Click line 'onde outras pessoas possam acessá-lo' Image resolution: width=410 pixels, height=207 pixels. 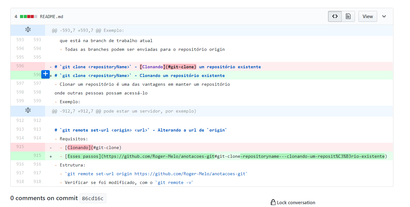101,93
